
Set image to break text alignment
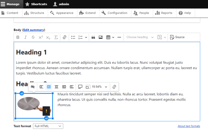coord(41,87)
